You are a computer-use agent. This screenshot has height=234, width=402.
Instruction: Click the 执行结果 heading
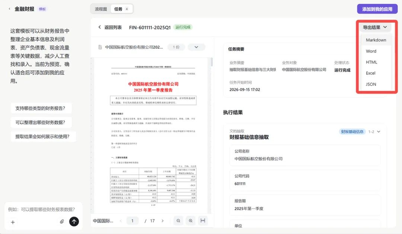click(233, 112)
